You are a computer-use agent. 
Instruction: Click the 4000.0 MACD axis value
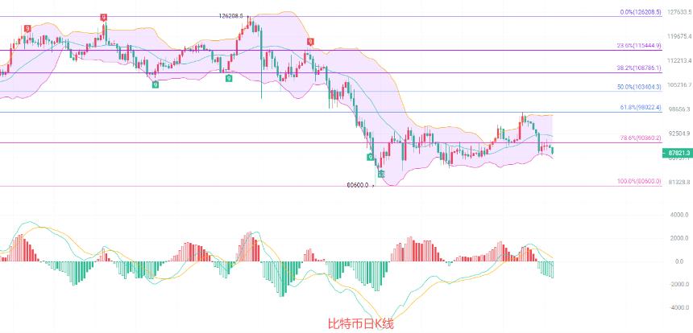pyautogui.click(x=679, y=215)
